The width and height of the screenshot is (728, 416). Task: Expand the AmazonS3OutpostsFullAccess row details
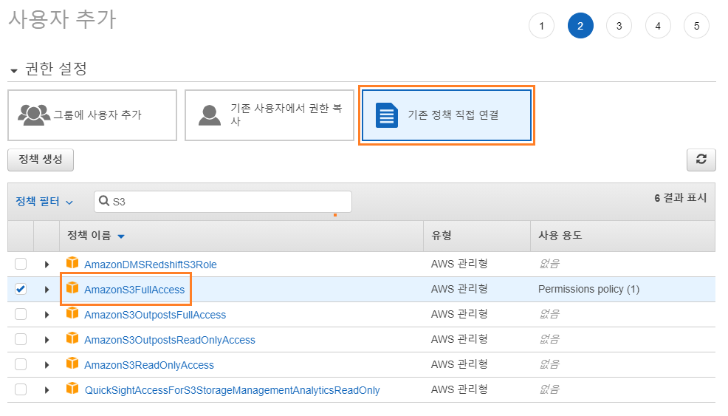tap(47, 315)
